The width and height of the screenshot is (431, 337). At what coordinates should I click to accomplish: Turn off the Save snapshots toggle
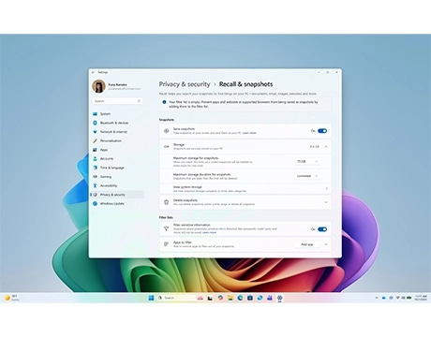(x=322, y=131)
